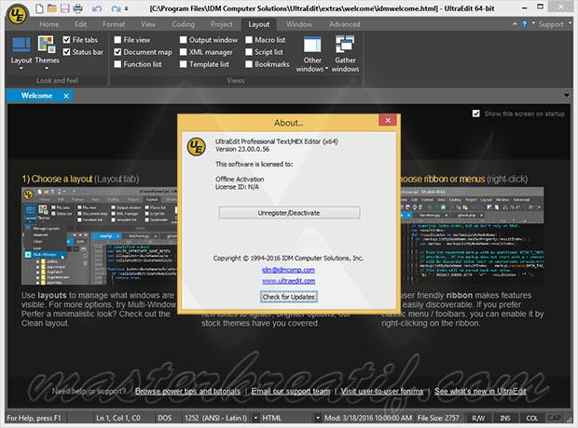The height and width of the screenshot is (428, 578).
Task: Close the Welcome tab
Action: 66,96
